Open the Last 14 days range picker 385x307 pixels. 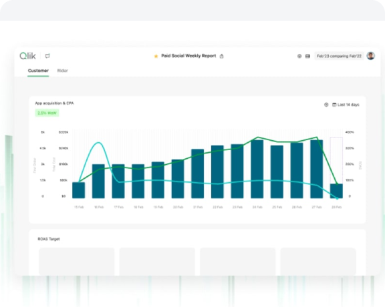[346, 105]
